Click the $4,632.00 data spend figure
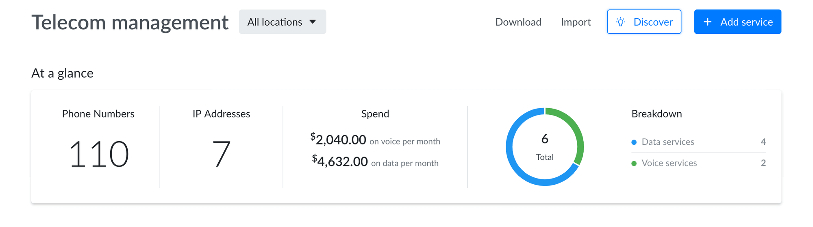The height and width of the screenshot is (227, 813). point(340,162)
